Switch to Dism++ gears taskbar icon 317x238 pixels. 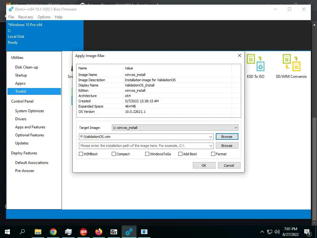129,232
